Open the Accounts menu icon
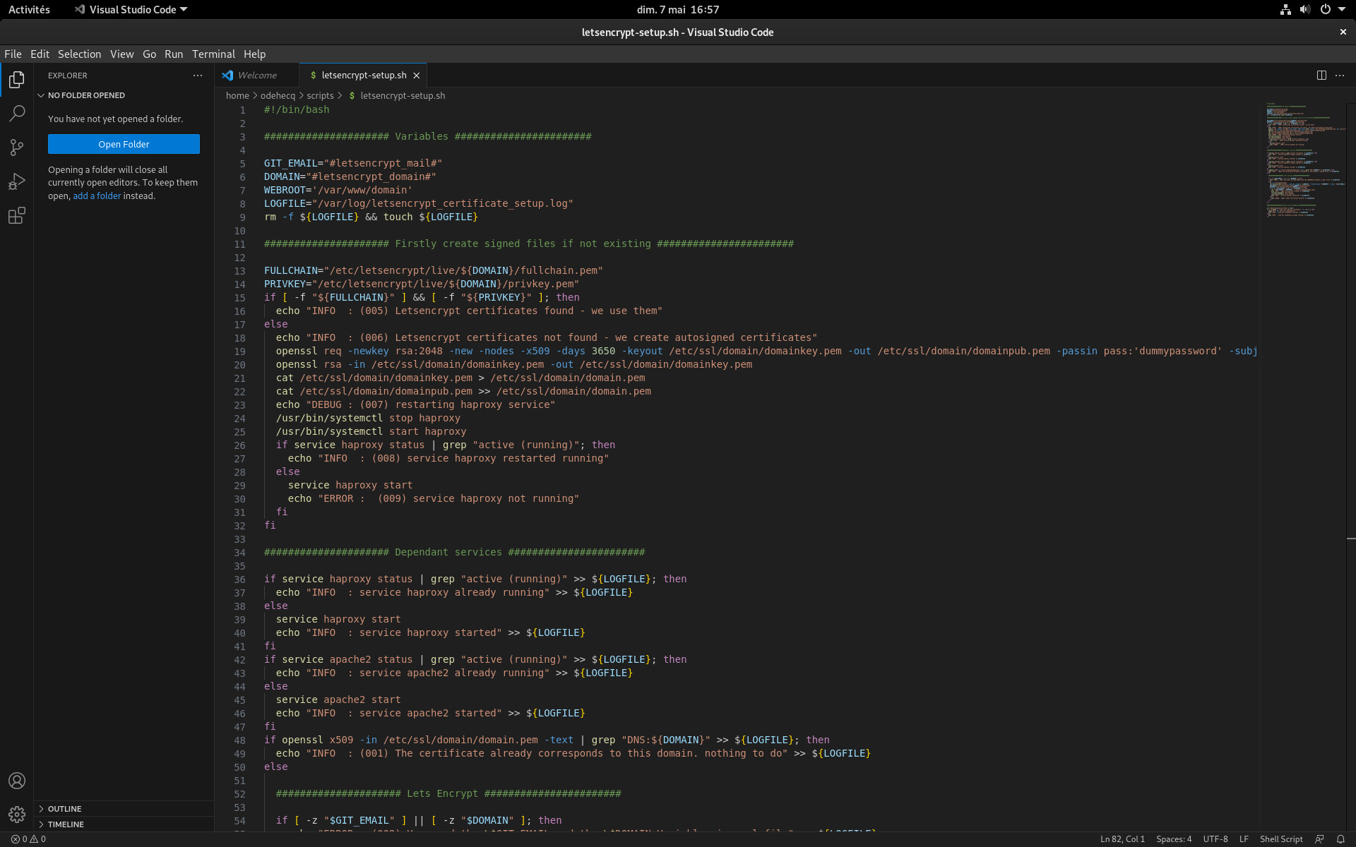1356x847 pixels. 17,781
